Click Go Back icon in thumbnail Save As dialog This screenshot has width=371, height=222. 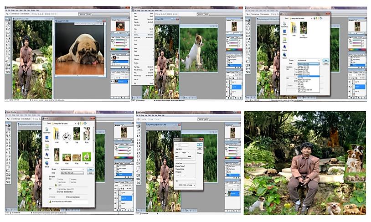pos(78,123)
